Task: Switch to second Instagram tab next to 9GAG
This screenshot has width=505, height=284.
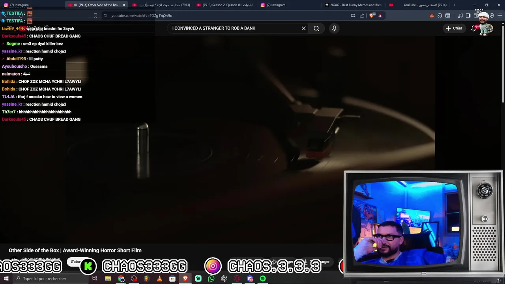Action: coord(289,5)
